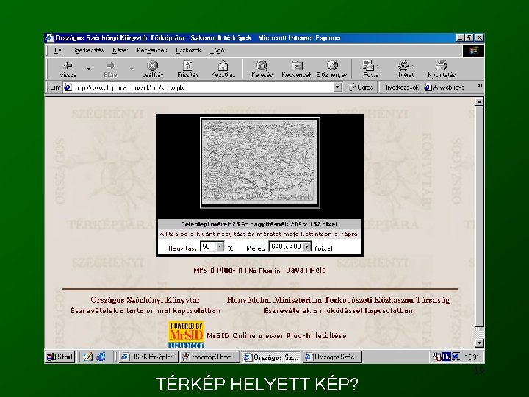Click the Windows Start button

point(60,357)
